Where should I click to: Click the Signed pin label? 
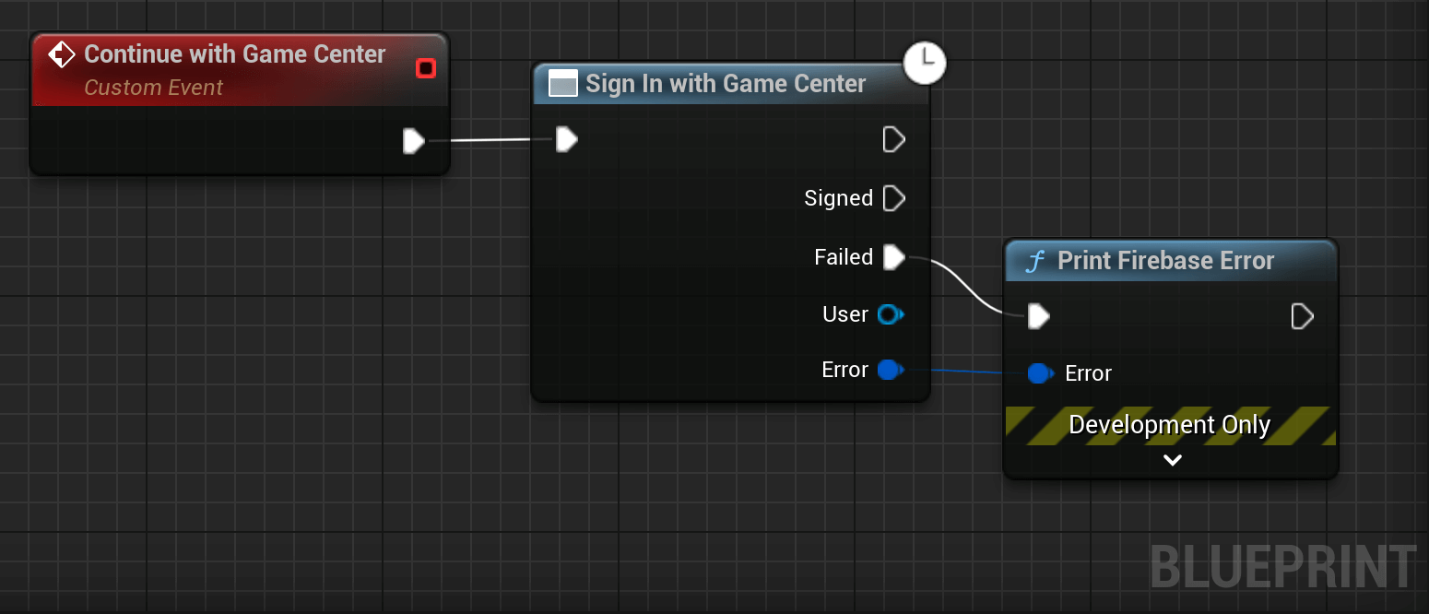(838, 198)
